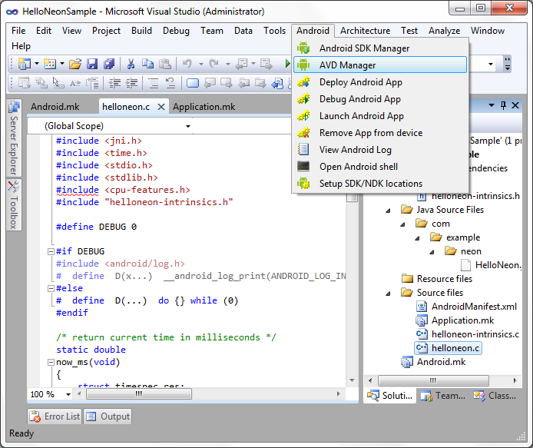Collapse the #if DEBUG code region
This screenshot has height=448, width=533.
click(51, 251)
